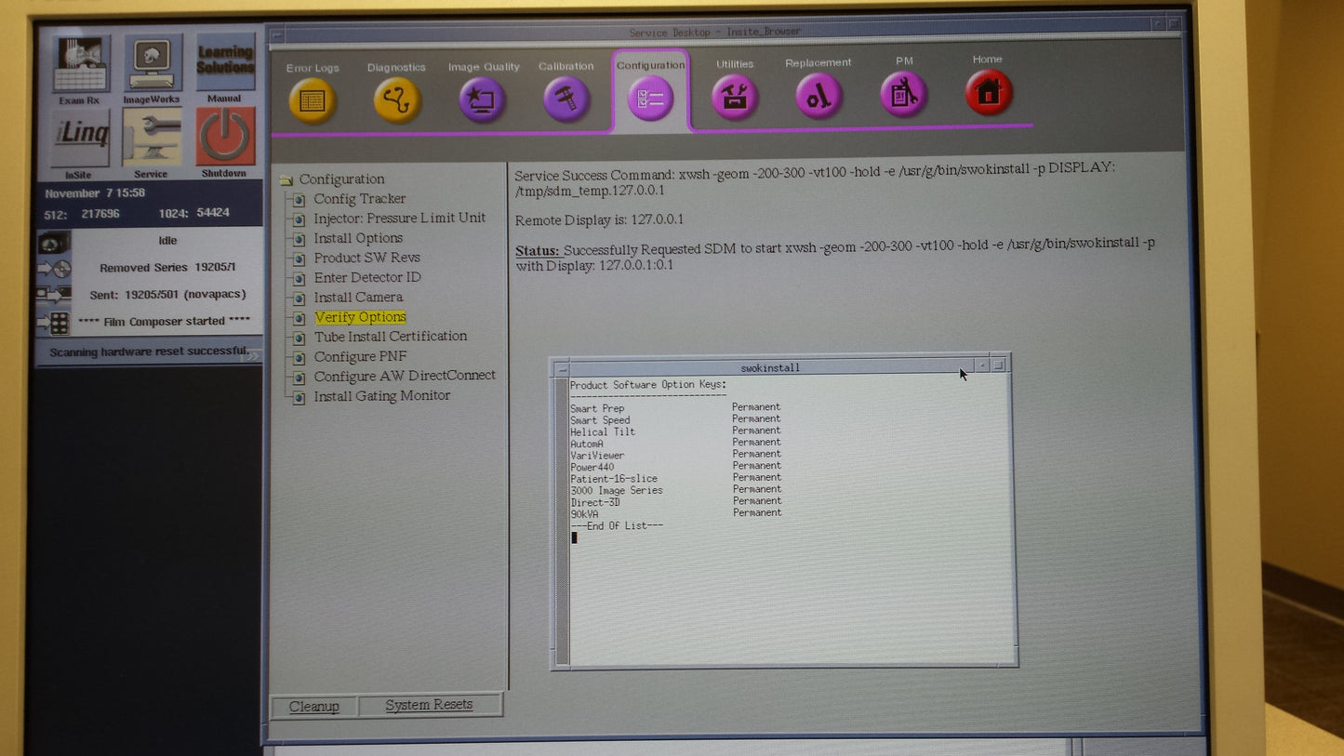The width and height of the screenshot is (1344, 756).
Task: Open the PM maintenance icon
Action: pyautogui.click(x=903, y=94)
